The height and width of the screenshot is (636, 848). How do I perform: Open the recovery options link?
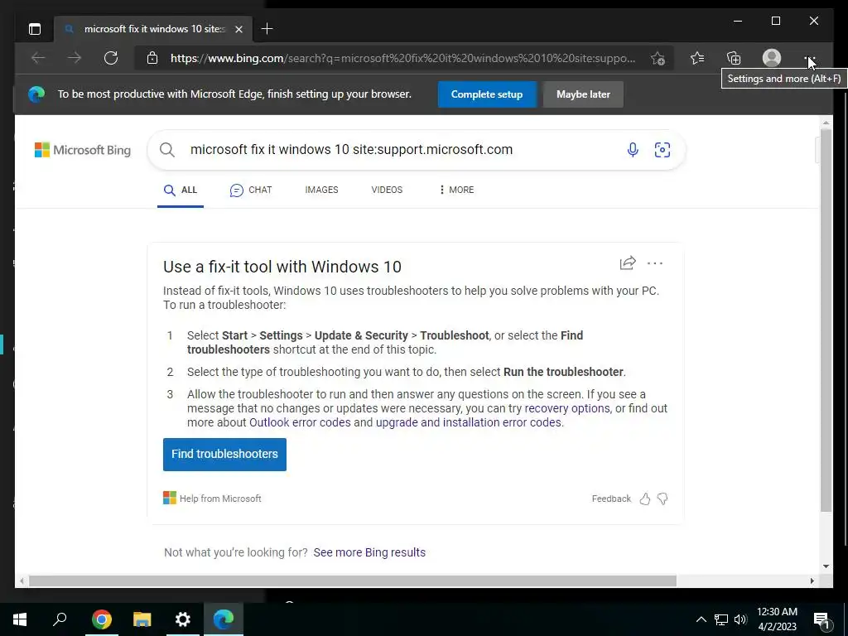coord(567,408)
